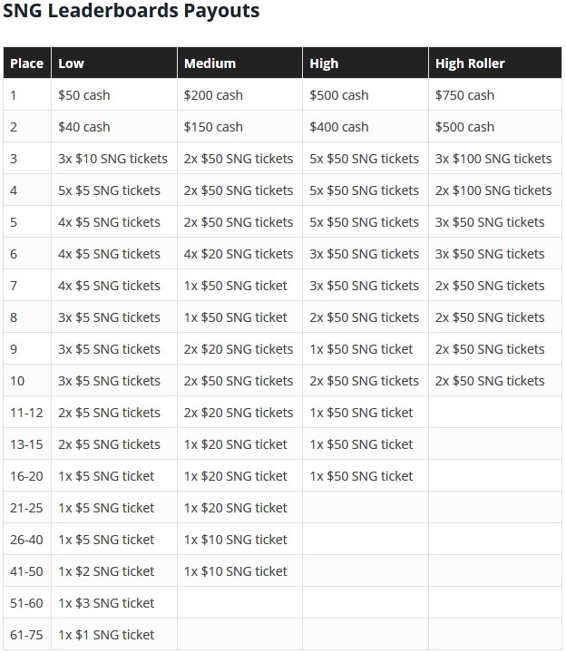Click the SNG Leaderboards Payouts heading

[x=132, y=10]
